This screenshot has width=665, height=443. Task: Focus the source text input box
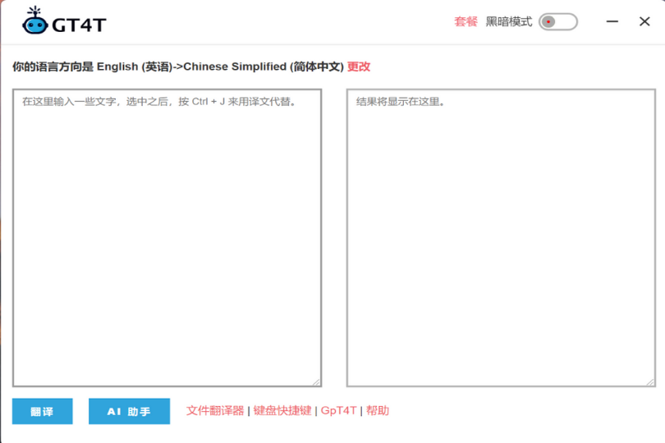point(167,238)
